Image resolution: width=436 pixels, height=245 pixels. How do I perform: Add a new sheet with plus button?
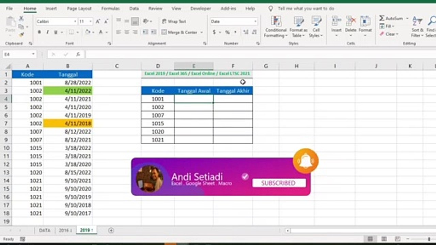click(111, 230)
